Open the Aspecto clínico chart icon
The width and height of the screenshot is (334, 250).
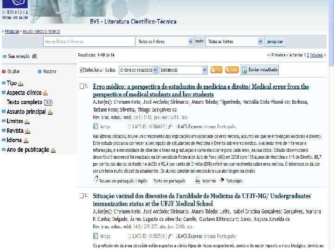(x=45, y=93)
